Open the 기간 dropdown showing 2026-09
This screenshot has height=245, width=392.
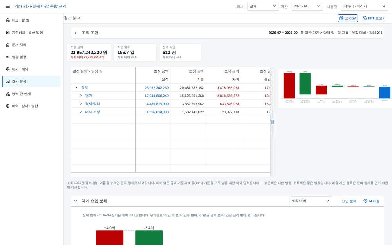point(307,6)
